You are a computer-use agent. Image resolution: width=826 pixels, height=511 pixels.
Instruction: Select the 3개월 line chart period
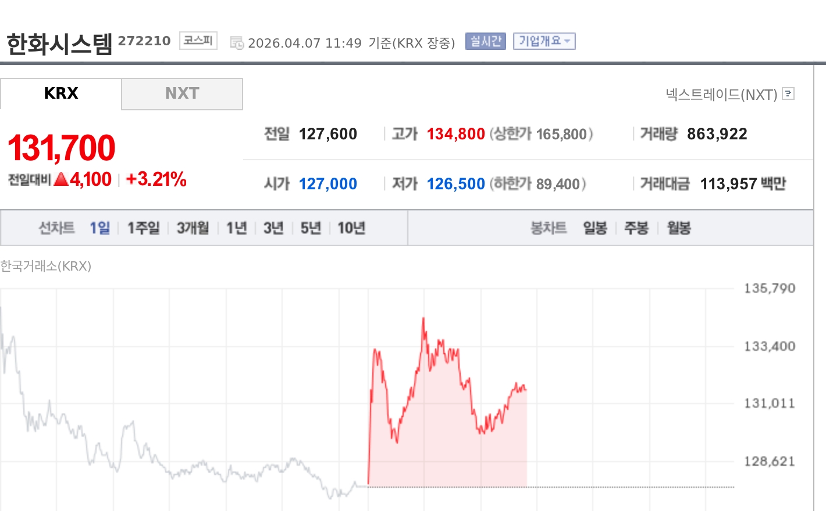pos(193,228)
